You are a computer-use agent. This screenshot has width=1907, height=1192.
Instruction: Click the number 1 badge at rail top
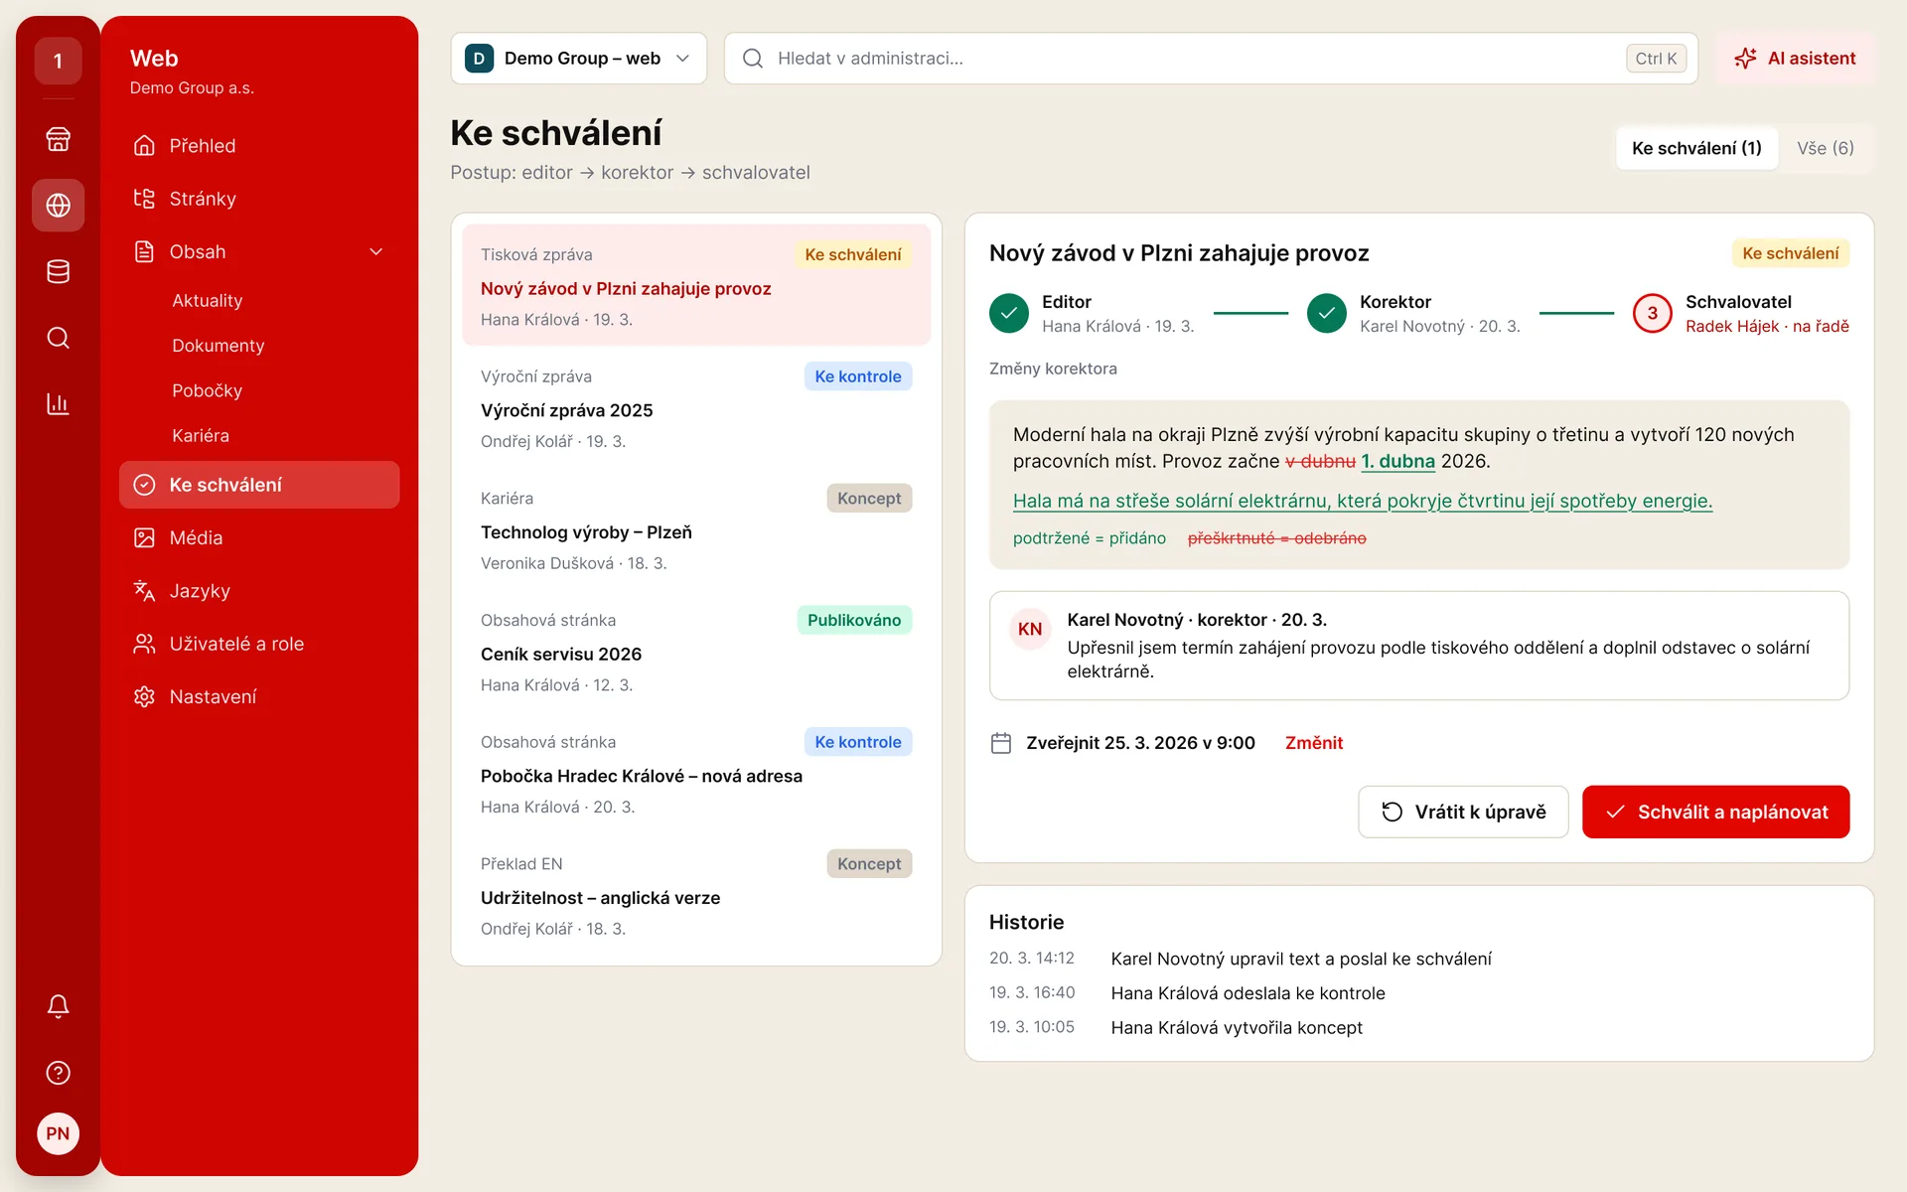coord(58,62)
